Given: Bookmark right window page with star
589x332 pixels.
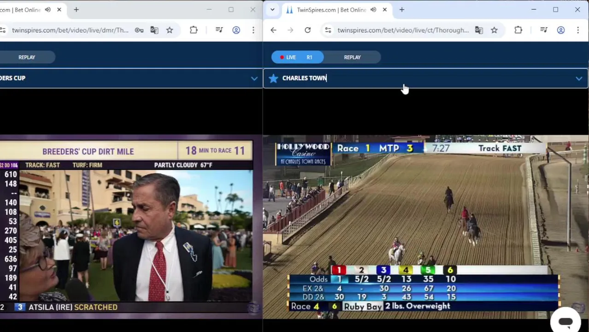Looking at the screenshot, I should (x=494, y=30).
